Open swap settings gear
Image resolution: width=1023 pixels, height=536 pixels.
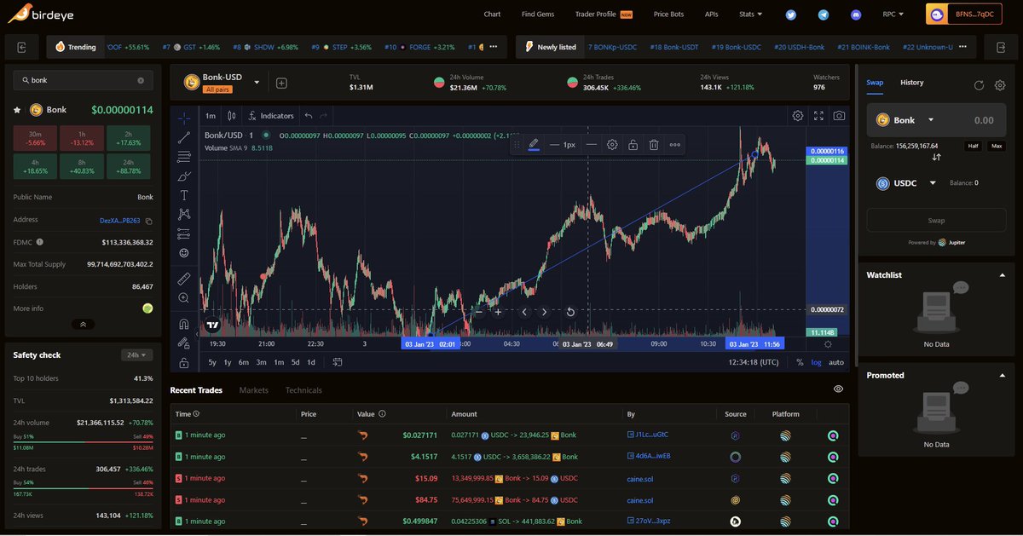pos(1000,85)
